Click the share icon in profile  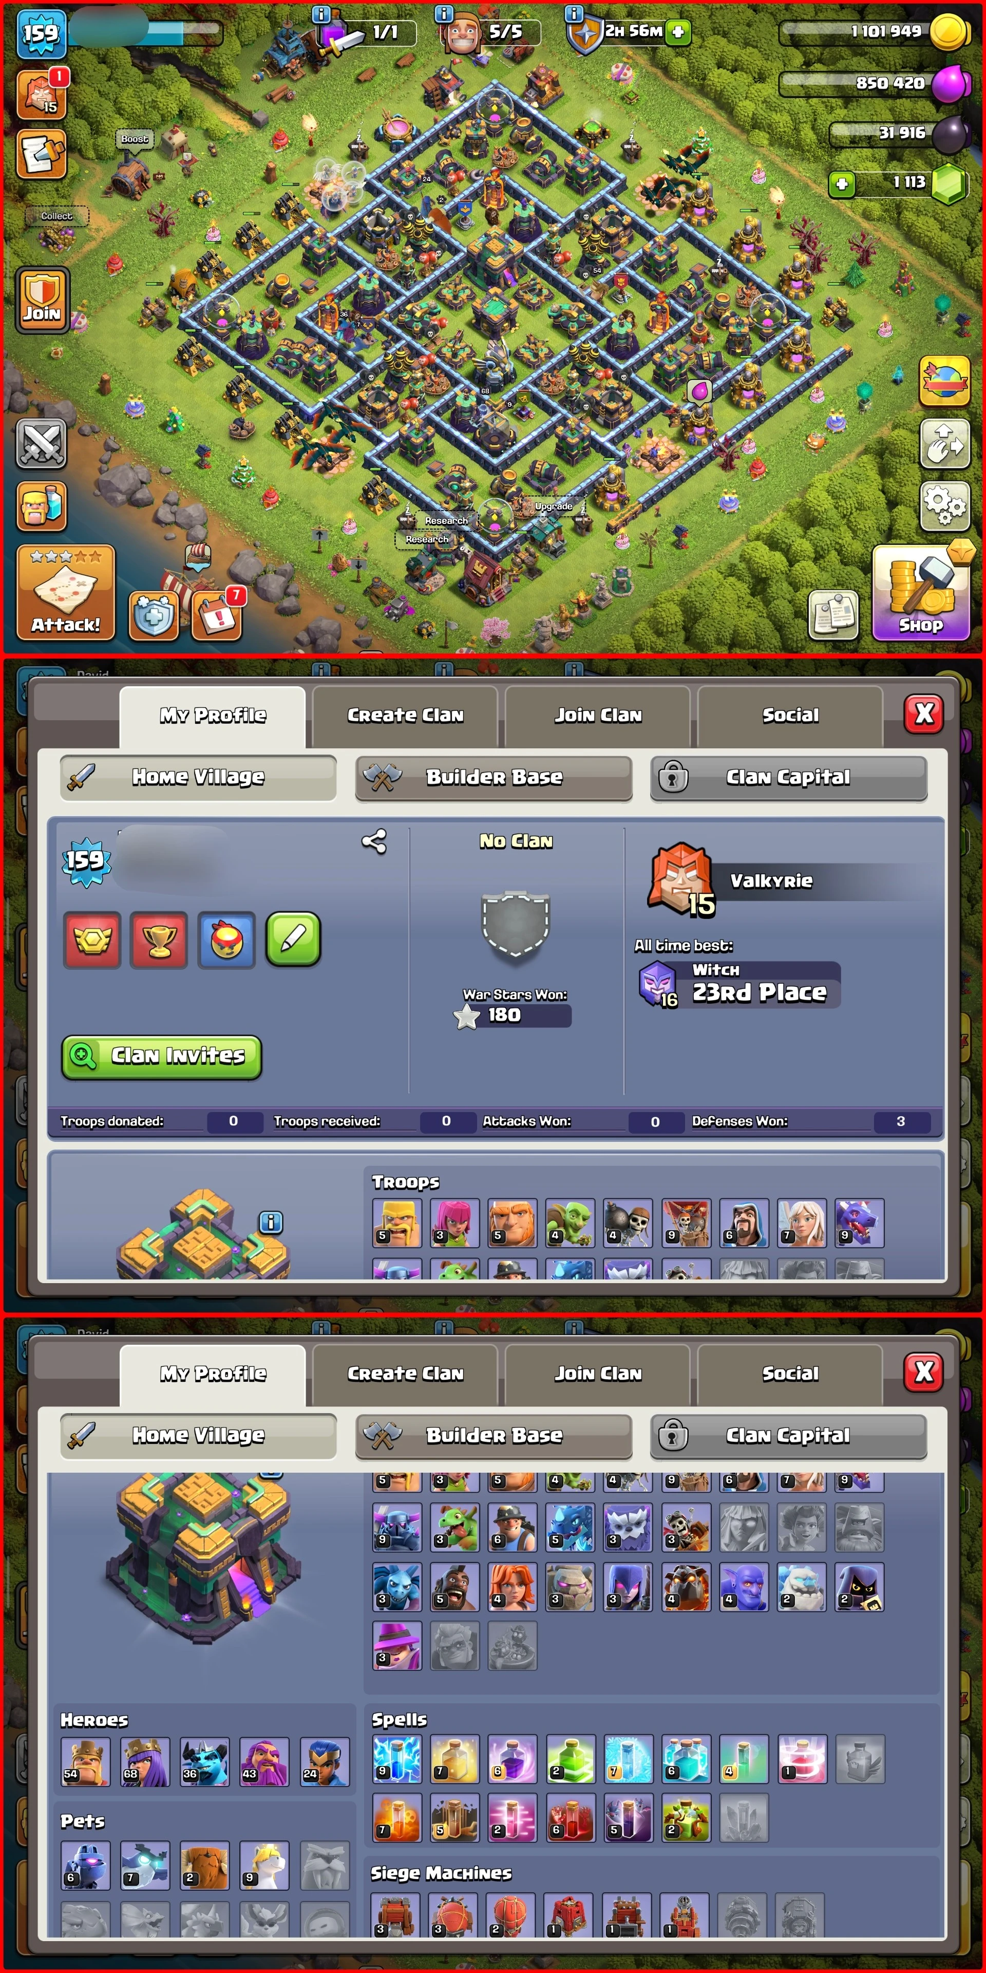tap(374, 842)
